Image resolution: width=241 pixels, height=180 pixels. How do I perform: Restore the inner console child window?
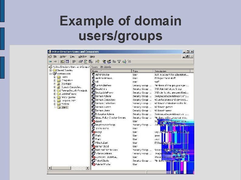pyautogui.click(x=188, y=57)
